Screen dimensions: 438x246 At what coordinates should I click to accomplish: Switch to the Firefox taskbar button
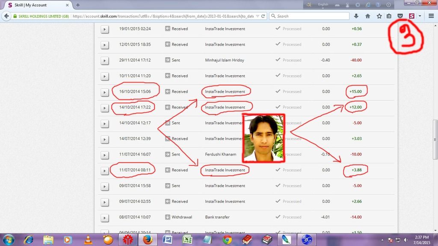(148, 240)
